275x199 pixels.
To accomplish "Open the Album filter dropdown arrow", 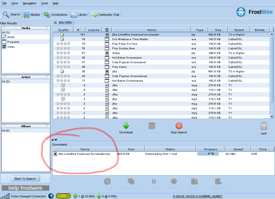I will click(47, 126).
